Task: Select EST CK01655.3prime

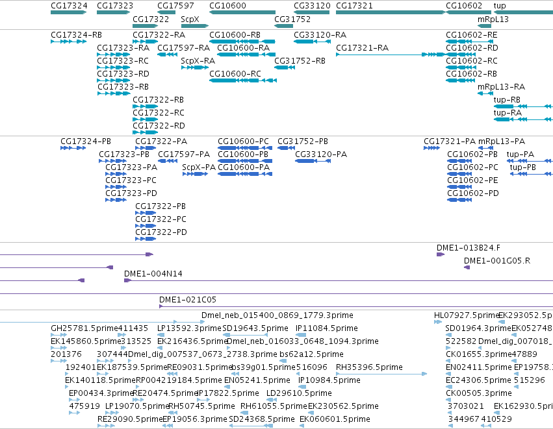Action: tap(478, 354)
